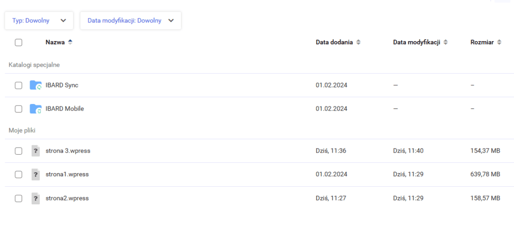This screenshot has width=514, height=236.
Task: Click the Rozmiar column header label
Action: [482, 43]
